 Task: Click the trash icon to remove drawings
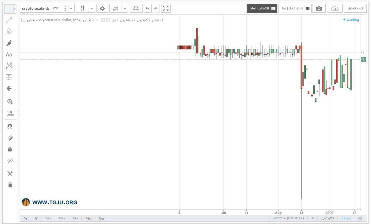pos(10,185)
